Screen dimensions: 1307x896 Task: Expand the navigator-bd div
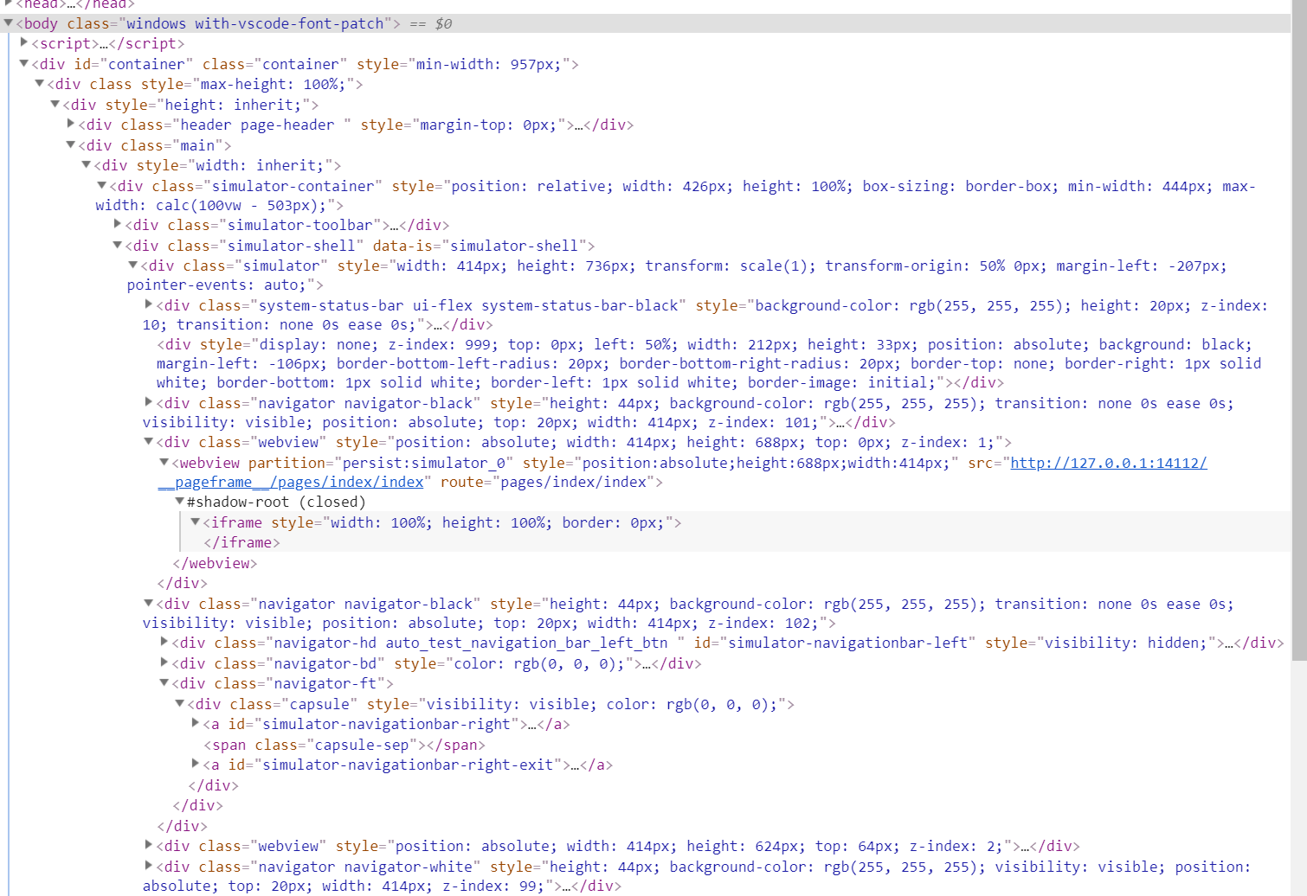[x=164, y=662]
